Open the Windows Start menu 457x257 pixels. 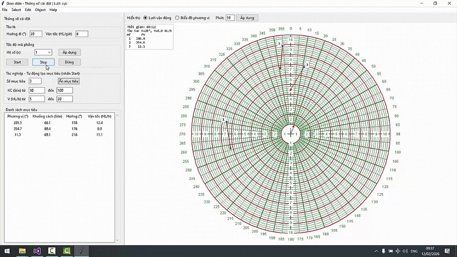coord(7,251)
